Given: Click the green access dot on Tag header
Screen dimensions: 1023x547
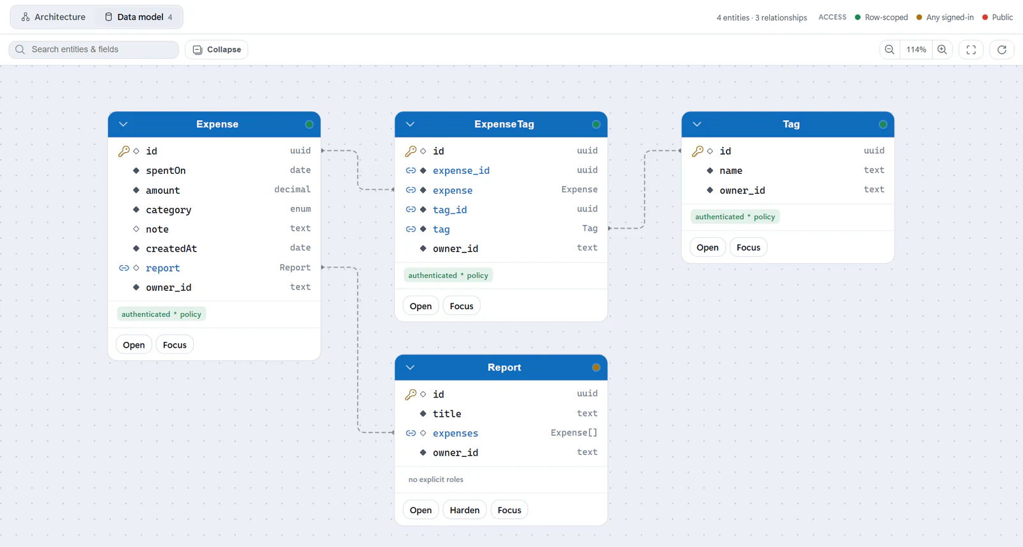Looking at the screenshot, I should (x=883, y=125).
